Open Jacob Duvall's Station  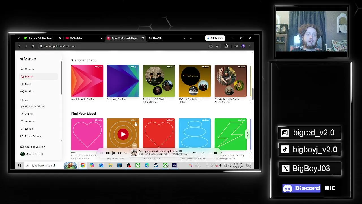(x=87, y=81)
